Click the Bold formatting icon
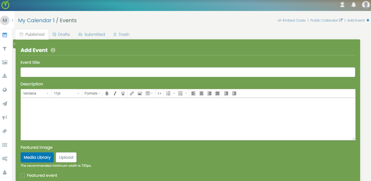The width and height of the screenshot is (371, 181). pos(107,93)
